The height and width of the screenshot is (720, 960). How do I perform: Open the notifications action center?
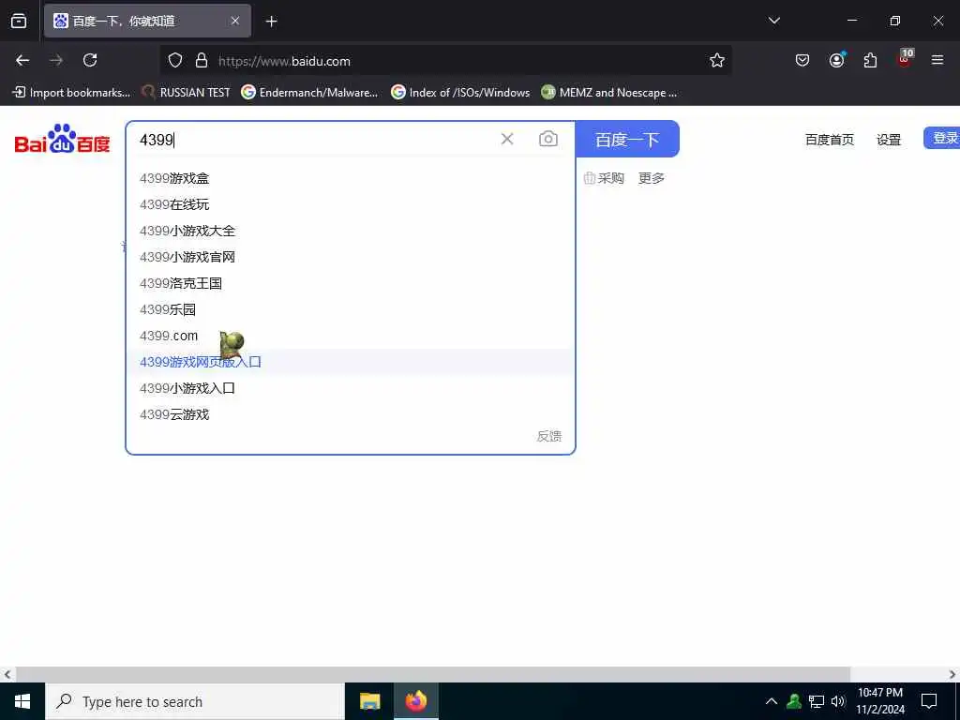tap(929, 701)
